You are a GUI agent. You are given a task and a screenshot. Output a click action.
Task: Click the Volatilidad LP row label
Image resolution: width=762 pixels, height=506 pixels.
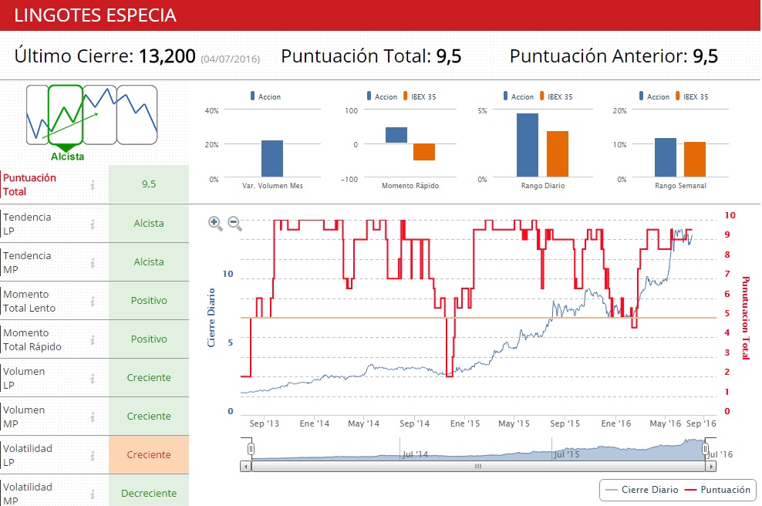[x=28, y=455]
